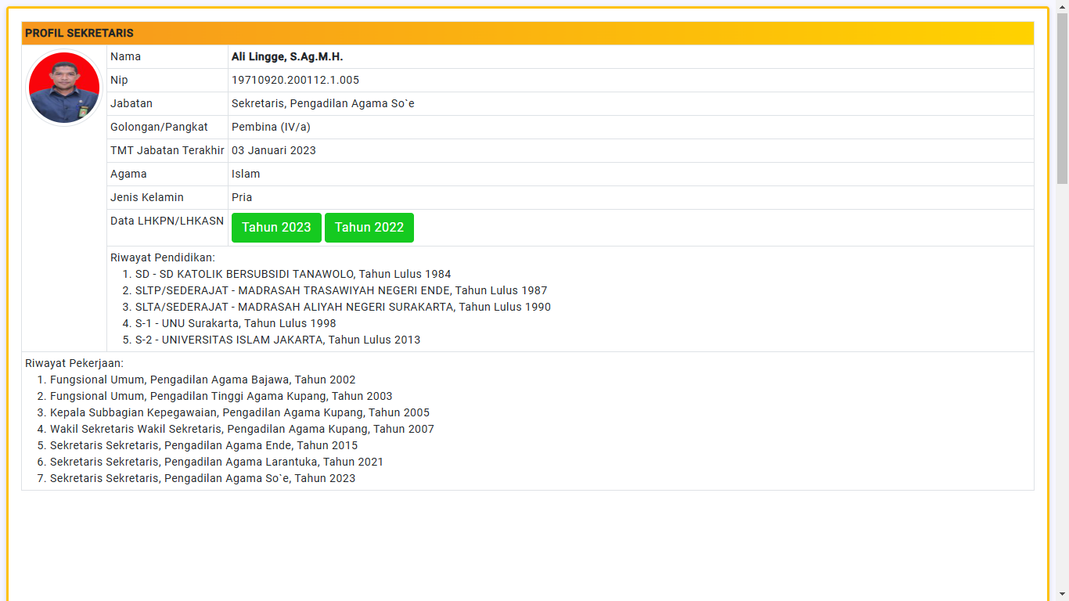Image resolution: width=1069 pixels, height=601 pixels.
Task: Select the Pria value
Action: (x=242, y=198)
